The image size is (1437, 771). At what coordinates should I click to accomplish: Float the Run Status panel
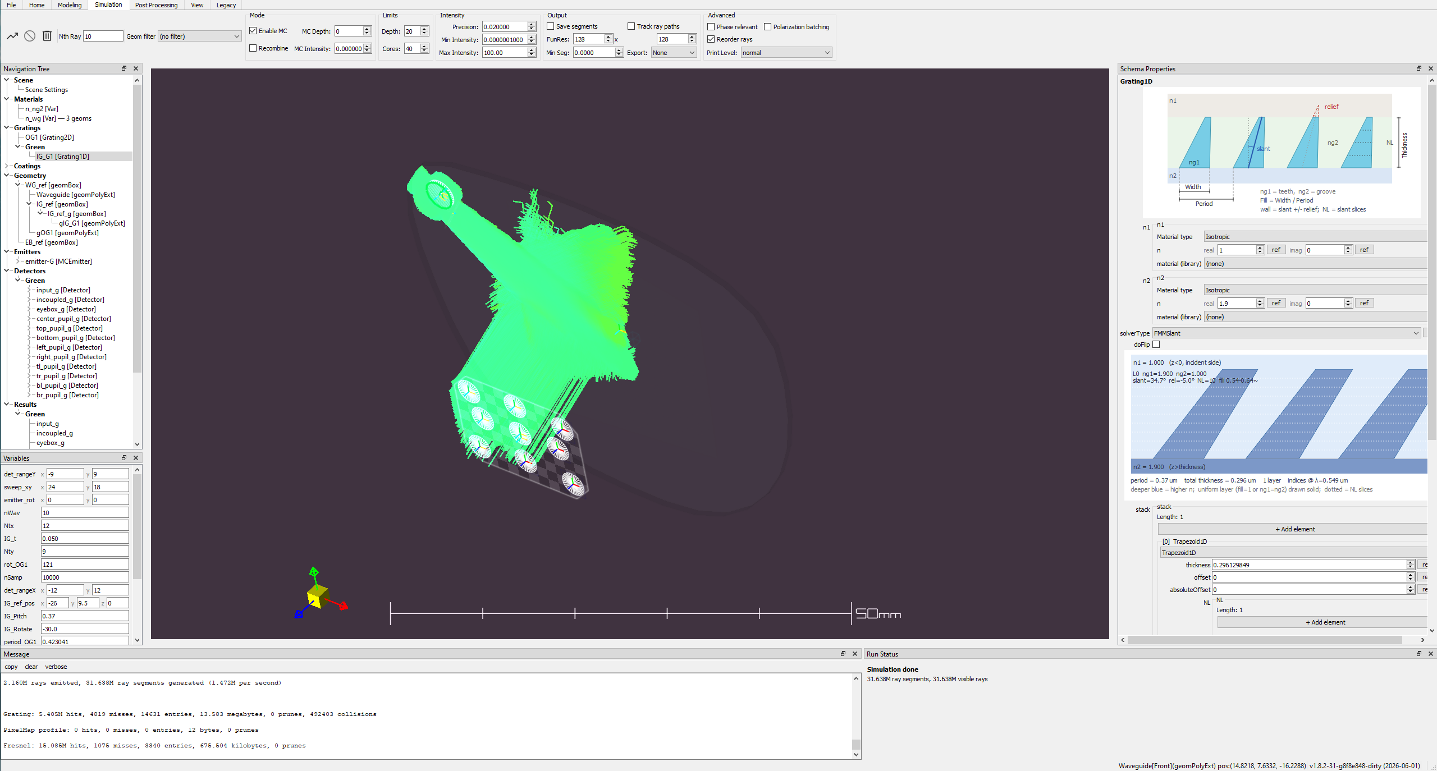[x=1419, y=654]
